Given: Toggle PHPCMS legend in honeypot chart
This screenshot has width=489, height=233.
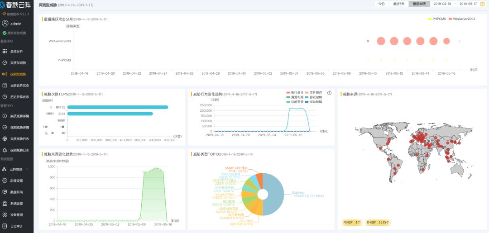Looking at the screenshot, I should pyautogui.click(x=438, y=19).
